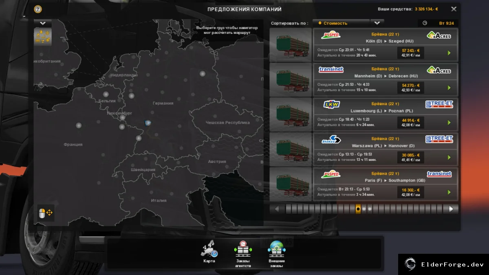The width and height of the screenshot is (489, 275).
Task: Click the blue truck position marker on the map
Action: pyautogui.click(x=148, y=122)
